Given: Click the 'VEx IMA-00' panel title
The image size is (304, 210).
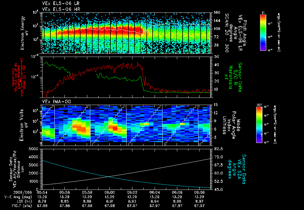Looking at the screenshot, I should [x=56, y=101].
